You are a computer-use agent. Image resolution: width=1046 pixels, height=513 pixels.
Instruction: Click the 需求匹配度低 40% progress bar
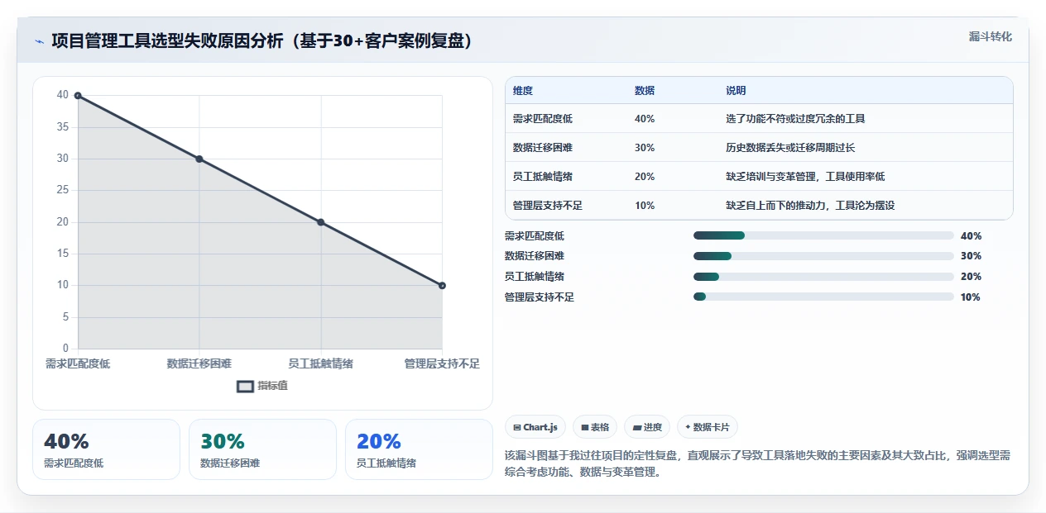click(823, 235)
